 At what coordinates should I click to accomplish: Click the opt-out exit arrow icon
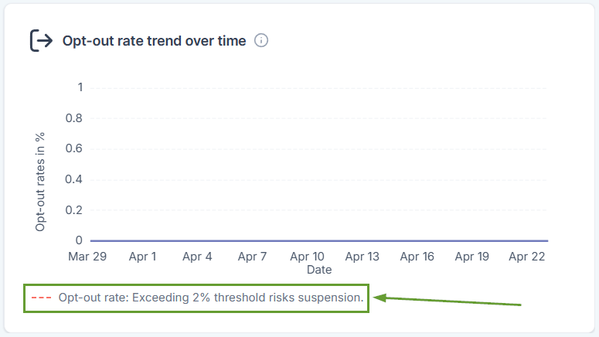click(x=41, y=41)
